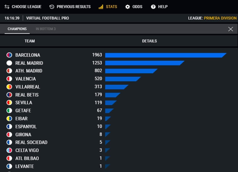Click the Stats bar chart icon
Image resolution: width=238 pixels, height=172 pixels.
point(101,7)
